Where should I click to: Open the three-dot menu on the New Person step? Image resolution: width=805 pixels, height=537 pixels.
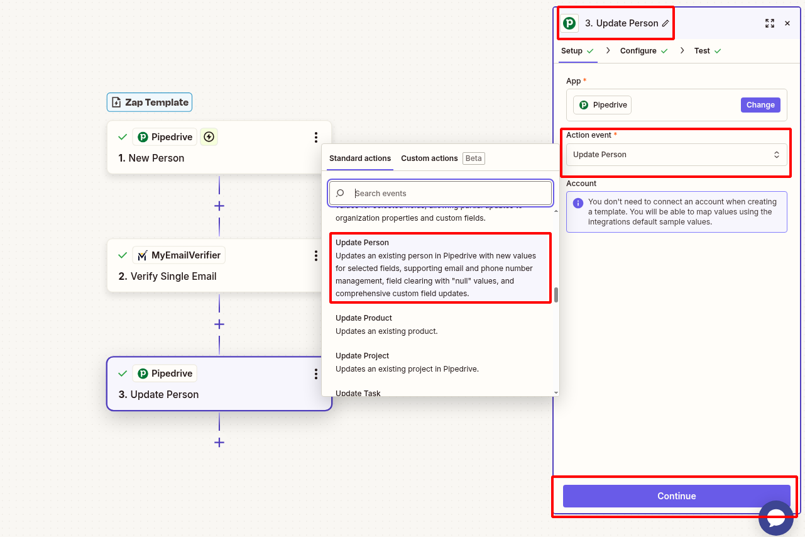315,137
